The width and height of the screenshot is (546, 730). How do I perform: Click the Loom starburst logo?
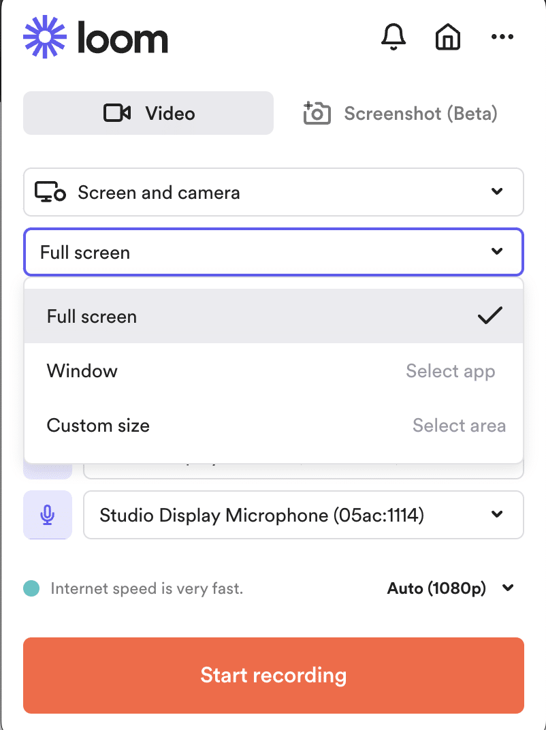tap(45, 37)
